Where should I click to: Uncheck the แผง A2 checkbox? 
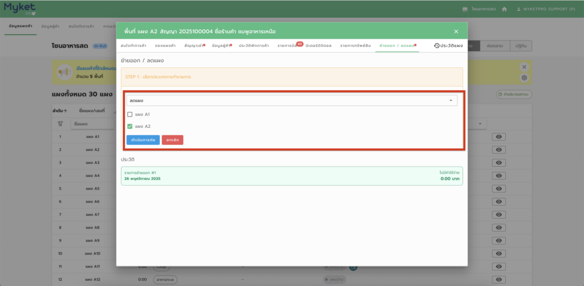130,126
